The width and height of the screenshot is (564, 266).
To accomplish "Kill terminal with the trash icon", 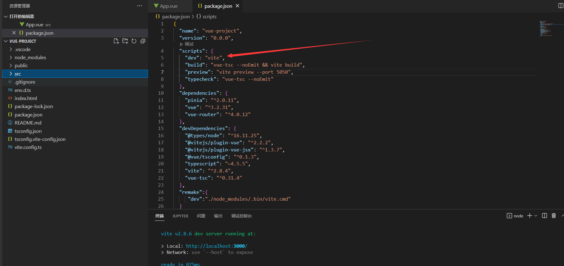I will (x=554, y=216).
